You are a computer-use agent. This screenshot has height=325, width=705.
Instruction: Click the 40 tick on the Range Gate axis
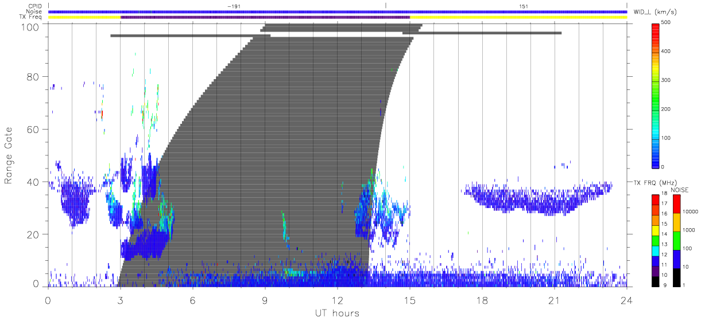pos(33,182)
